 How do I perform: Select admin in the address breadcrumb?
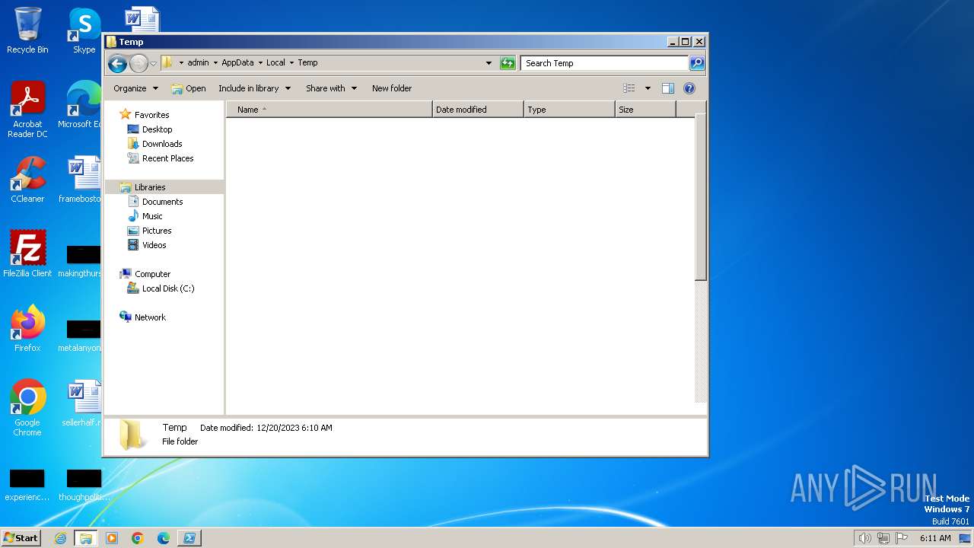point(198,62)
